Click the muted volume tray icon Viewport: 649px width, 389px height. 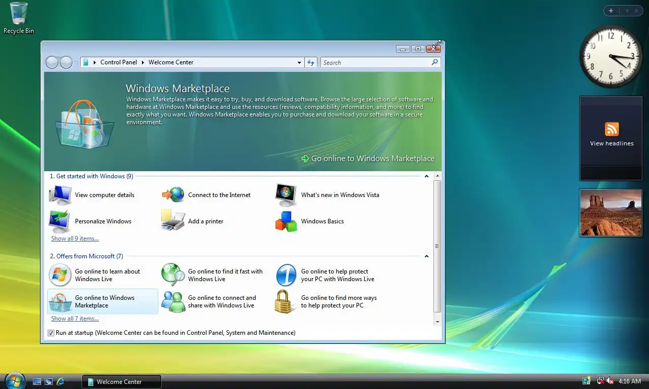click(610, 381)
